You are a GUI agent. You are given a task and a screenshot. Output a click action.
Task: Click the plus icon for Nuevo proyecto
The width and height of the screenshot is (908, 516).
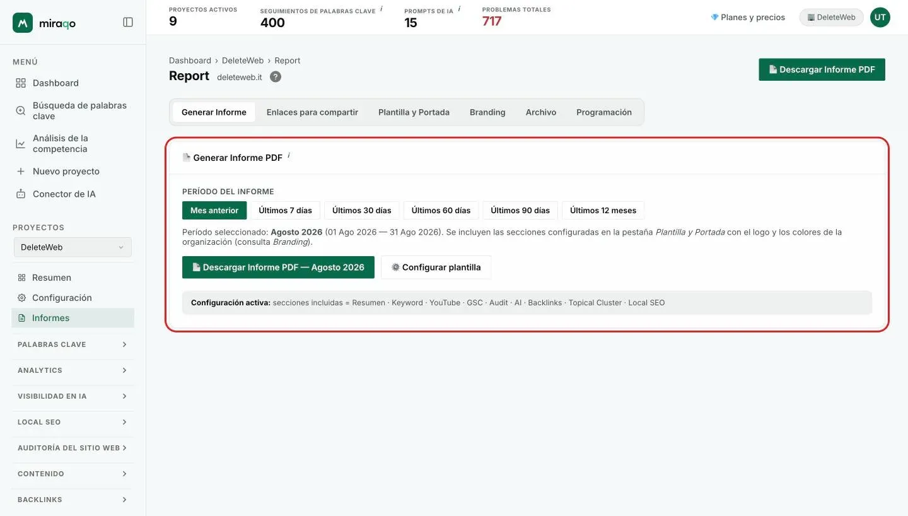21,172
